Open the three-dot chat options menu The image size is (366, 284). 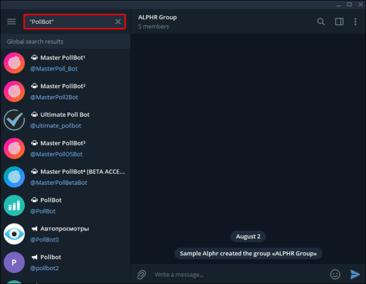click(x=355, y=22)
